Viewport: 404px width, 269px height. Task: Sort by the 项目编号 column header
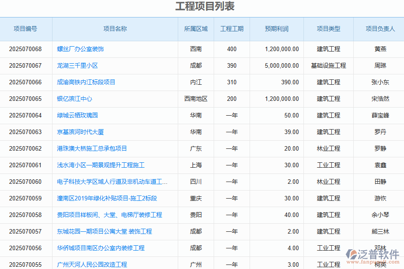point(26,29)
